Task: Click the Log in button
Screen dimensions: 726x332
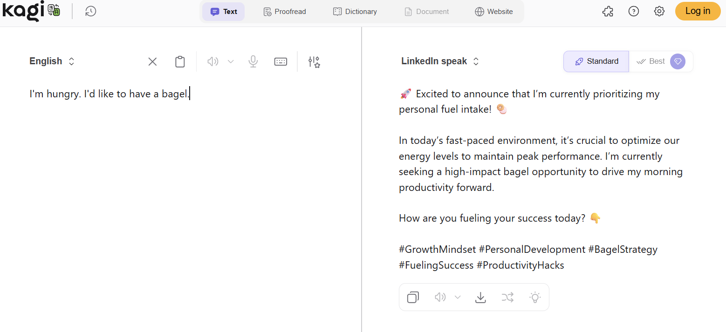Action: point(698,11)
